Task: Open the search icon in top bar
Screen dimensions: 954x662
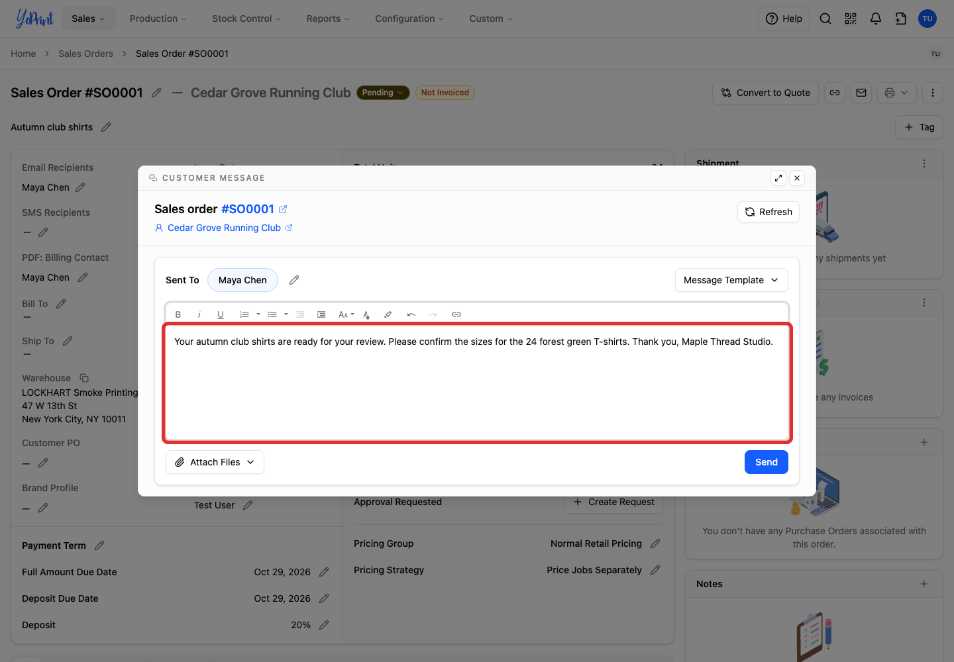Action: click(x=825, y=19)
